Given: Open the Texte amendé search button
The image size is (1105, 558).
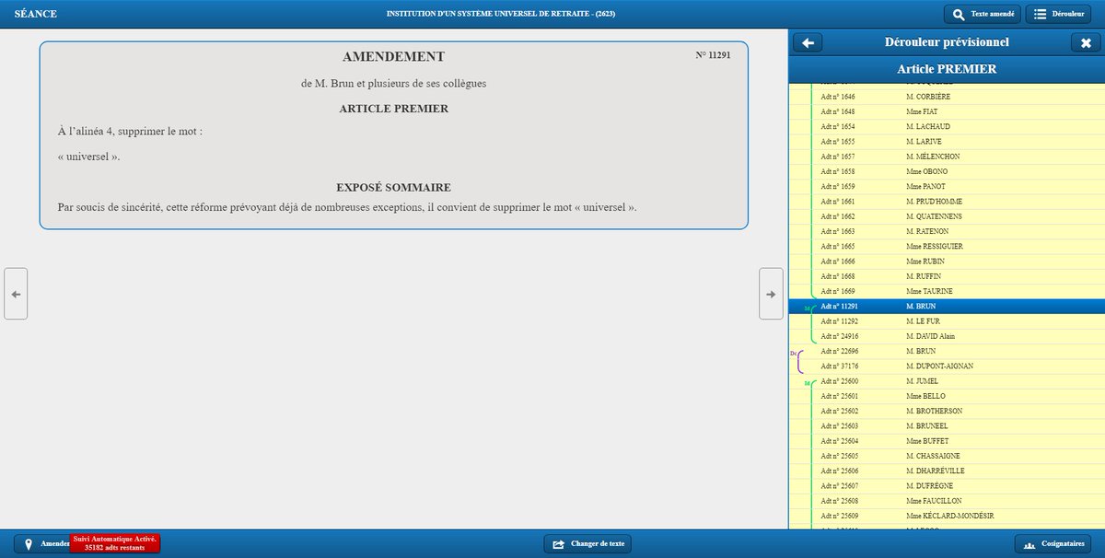Looking at the screenshot, I should click(x=982, y=14).
